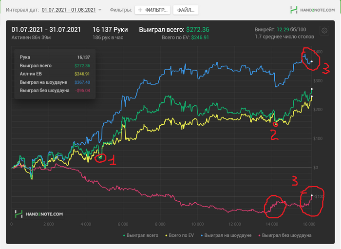This screenshot has width=341, height=249.
Task: Click the tooltip Рука 16,137 row
Action: 55,57
